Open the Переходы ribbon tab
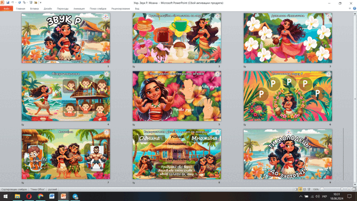The image size is (357, 201). point(63,9)
